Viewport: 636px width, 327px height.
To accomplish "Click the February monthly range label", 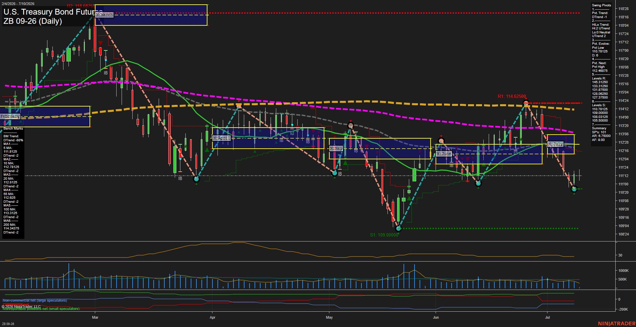I will pos(10,116).
